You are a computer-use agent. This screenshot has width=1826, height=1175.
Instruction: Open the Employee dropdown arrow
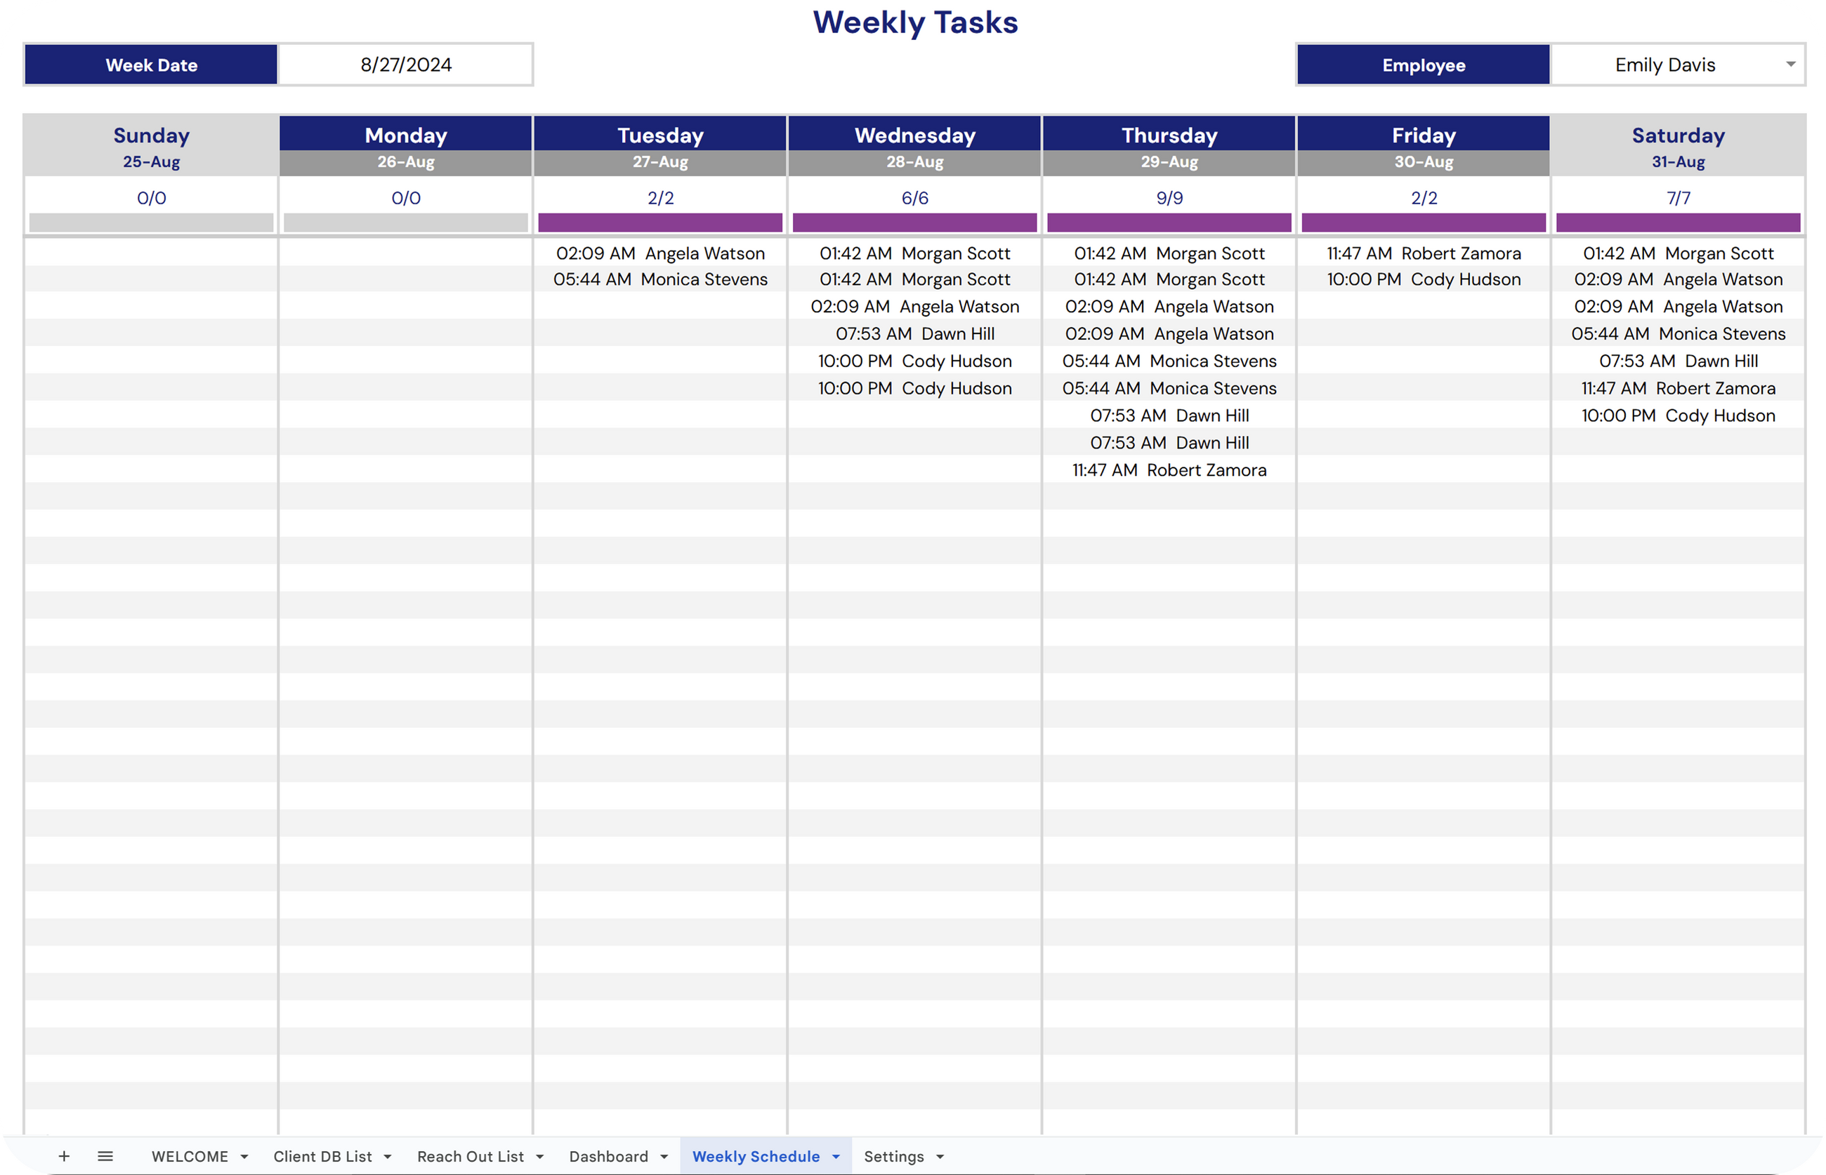1790,65
